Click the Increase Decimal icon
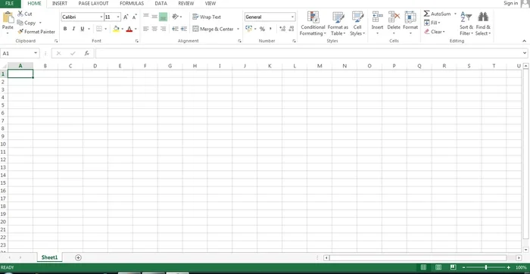Viewport: 530px width, 274px height. click(282, 29)
